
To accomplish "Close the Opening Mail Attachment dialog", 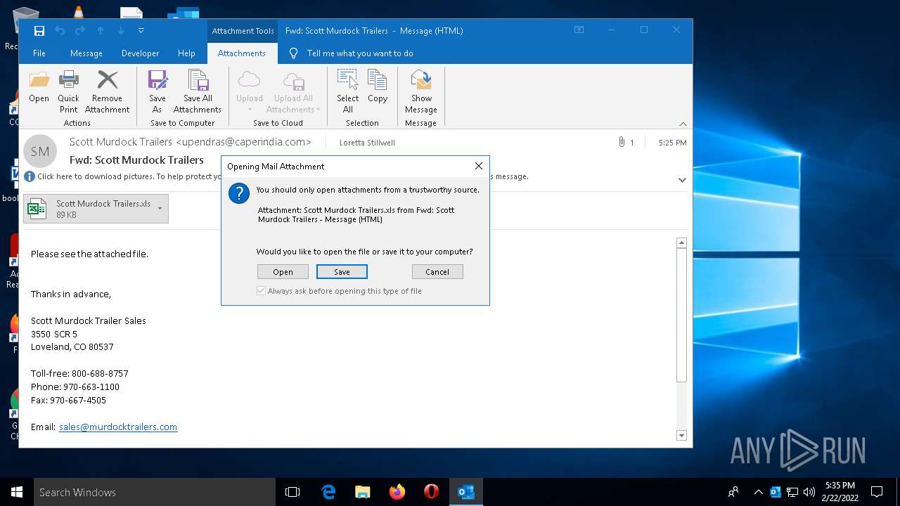I will pyautogui.click(x=479, y=166).
